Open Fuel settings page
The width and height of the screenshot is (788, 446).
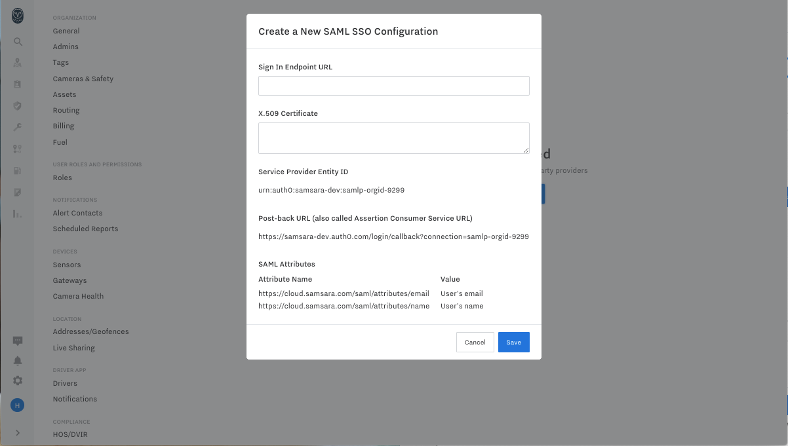point(60,142)
